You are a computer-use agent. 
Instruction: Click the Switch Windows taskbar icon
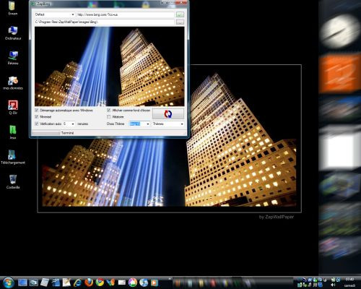pos(34,282)
